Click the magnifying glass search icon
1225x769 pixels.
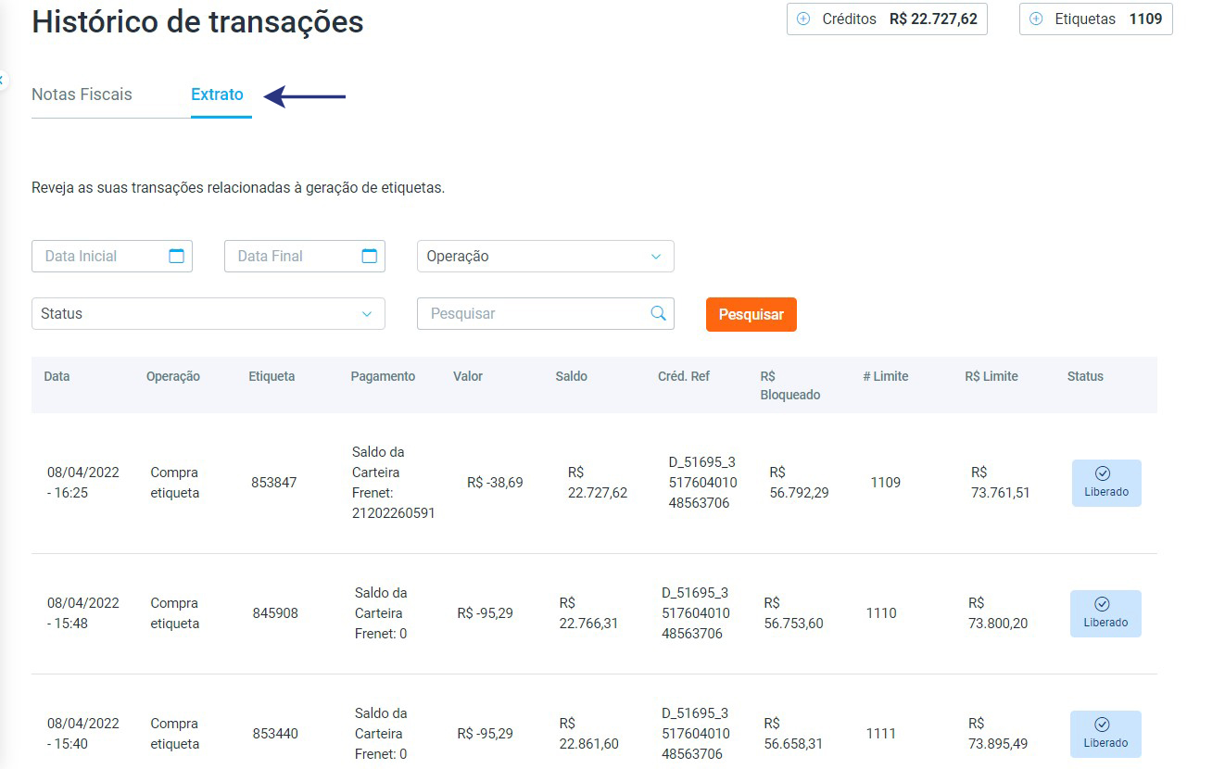(x=658, y=313)
